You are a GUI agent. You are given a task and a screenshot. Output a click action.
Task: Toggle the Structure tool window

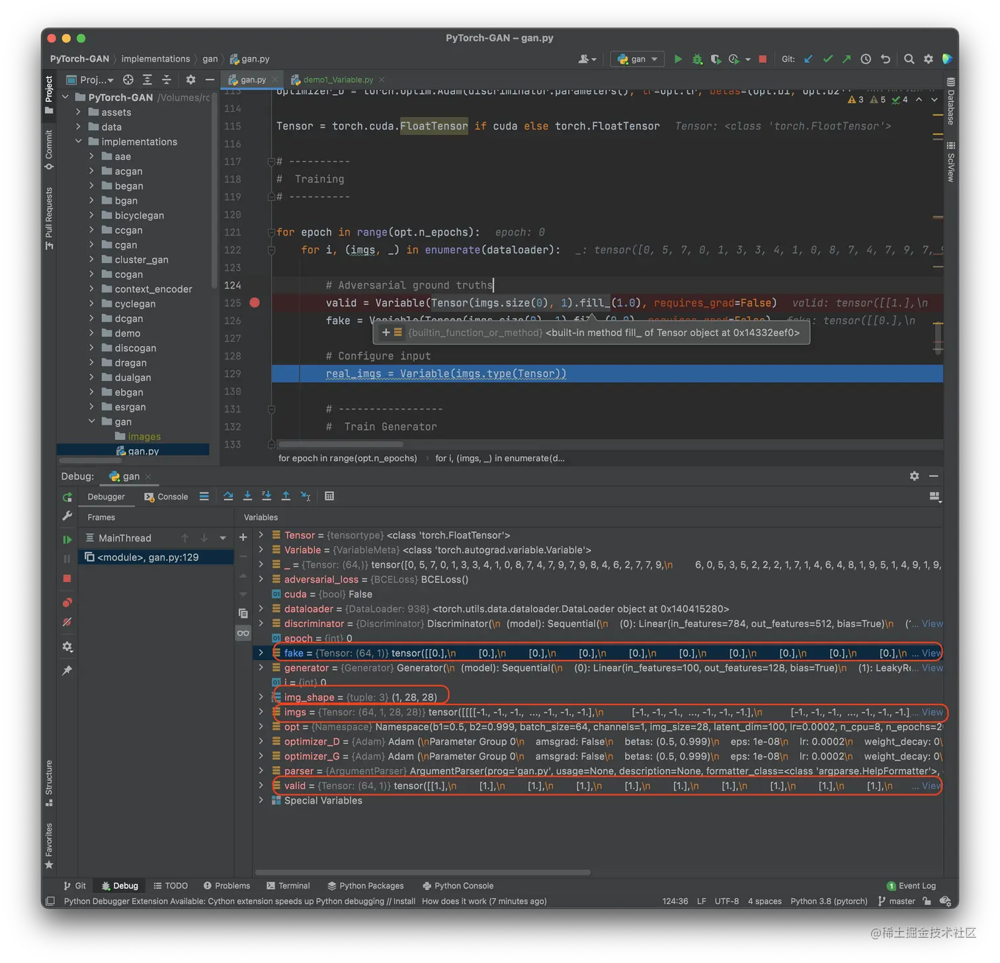[49, 782]
